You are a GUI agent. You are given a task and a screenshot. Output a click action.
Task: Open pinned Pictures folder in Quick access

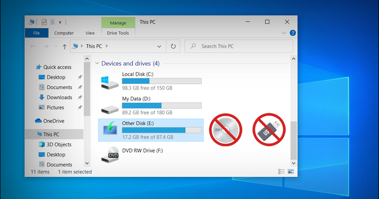[55, 108]
